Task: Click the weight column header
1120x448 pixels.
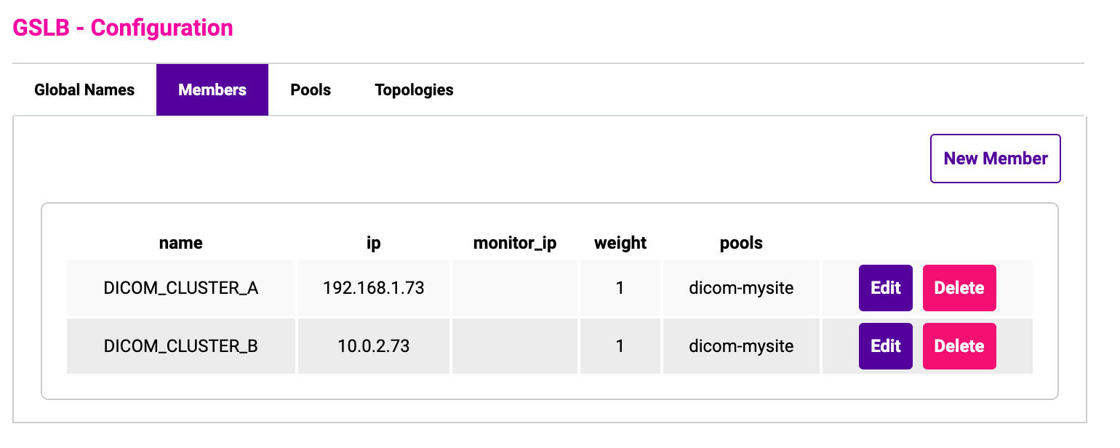Action: pyautogui.click(x=620, y=243)
